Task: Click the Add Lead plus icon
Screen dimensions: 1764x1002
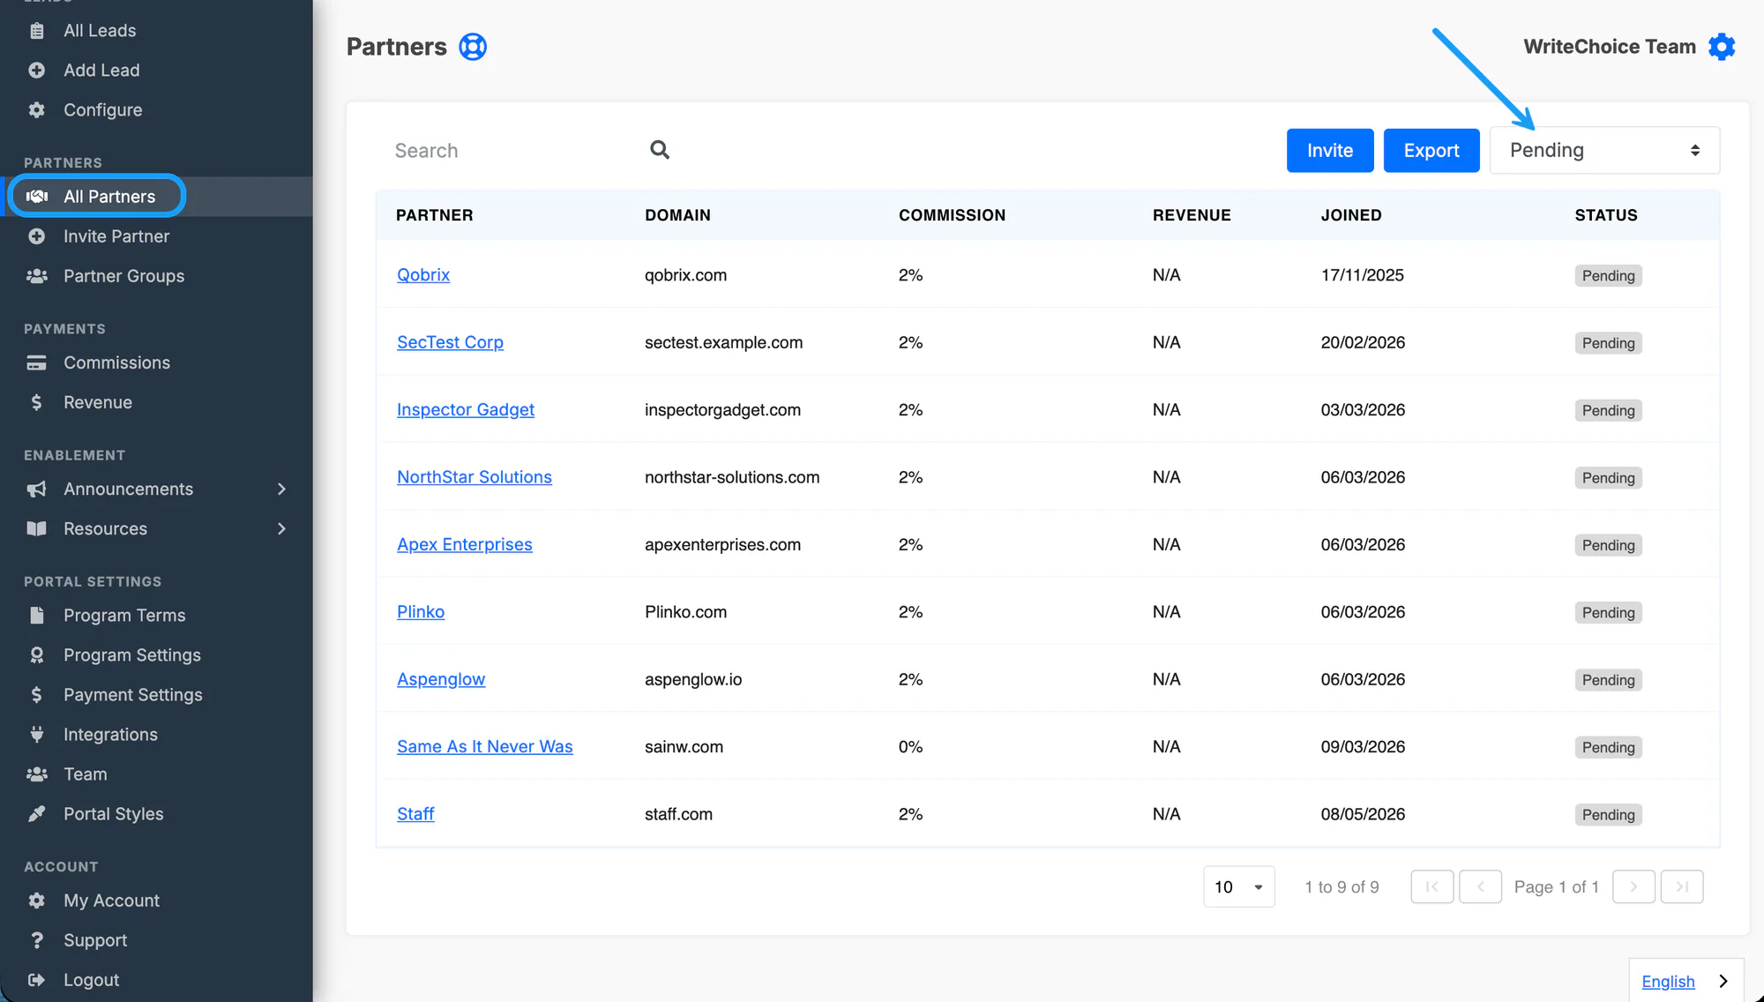Action: tap(36, 71)
